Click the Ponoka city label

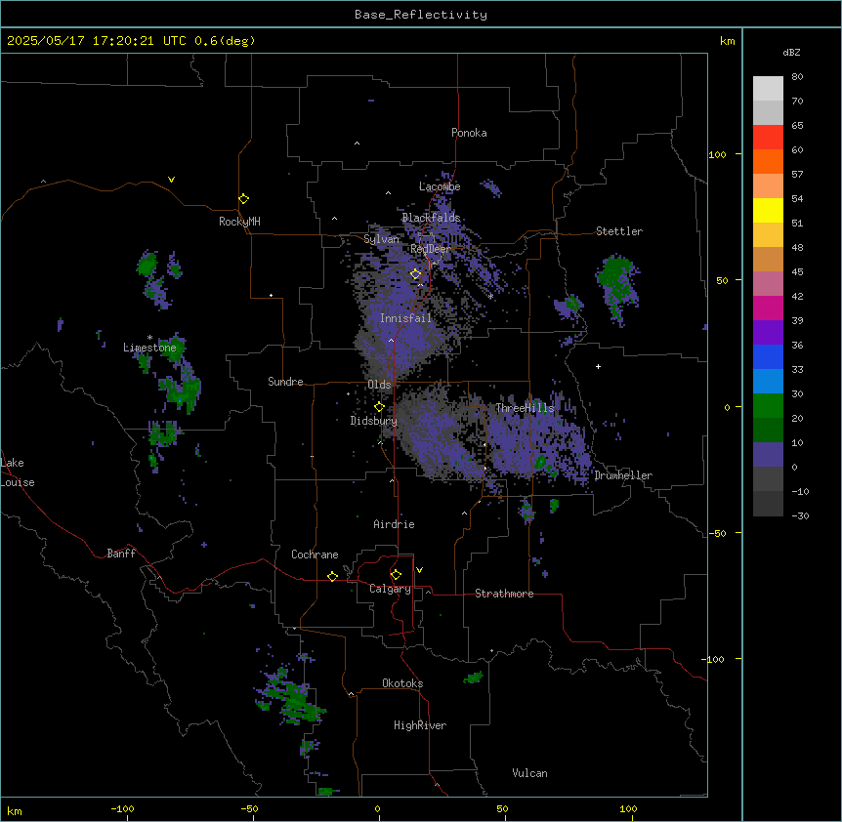(x=469, y=133)
